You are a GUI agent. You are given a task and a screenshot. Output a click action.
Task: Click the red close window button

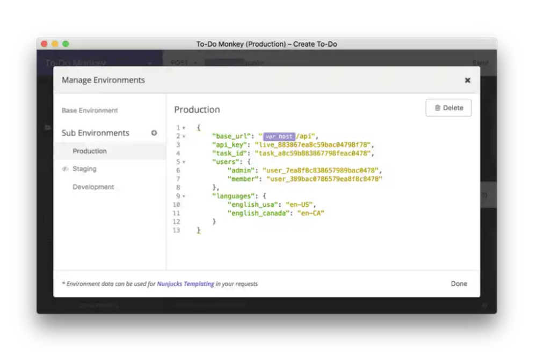pyautogui.click(x=44, y=44)
